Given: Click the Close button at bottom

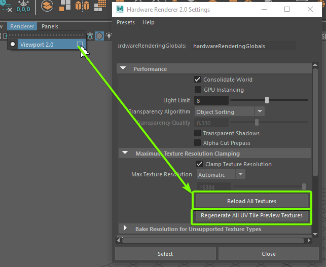Looking at the screenshot, I should coord(269,253).
